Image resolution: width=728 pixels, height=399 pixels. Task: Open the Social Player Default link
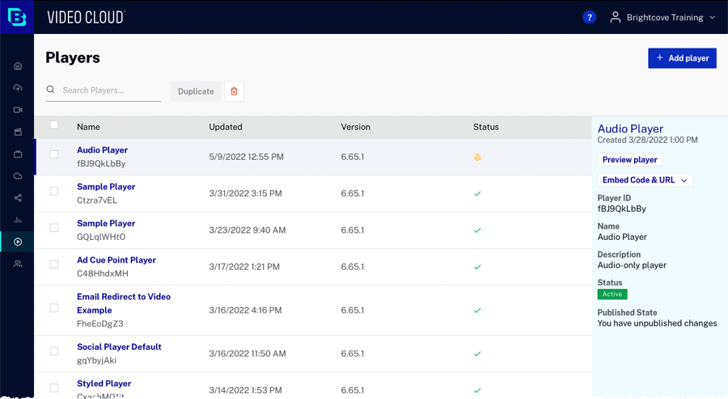click(x=119, y=346)
